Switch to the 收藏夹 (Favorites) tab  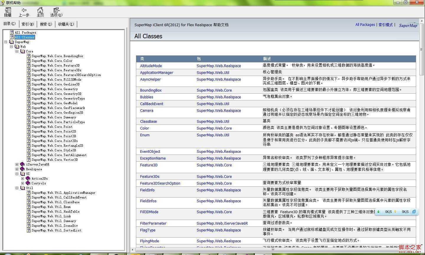[66, 24]
